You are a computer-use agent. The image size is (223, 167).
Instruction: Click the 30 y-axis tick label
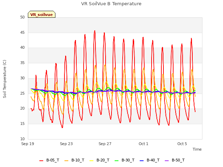[22, 78]
